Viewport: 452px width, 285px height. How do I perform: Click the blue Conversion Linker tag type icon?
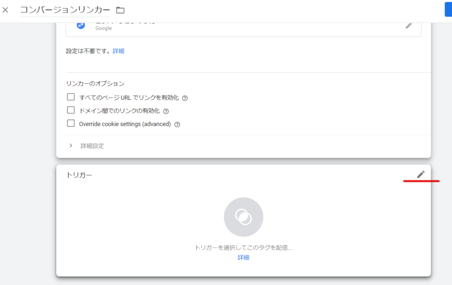pos(81,26)
